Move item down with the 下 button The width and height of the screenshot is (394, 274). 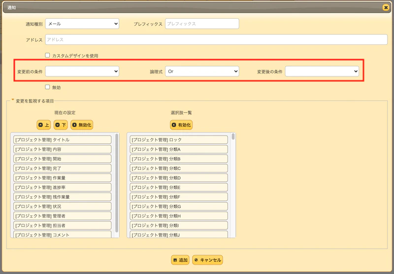click(x=61, y=125)
